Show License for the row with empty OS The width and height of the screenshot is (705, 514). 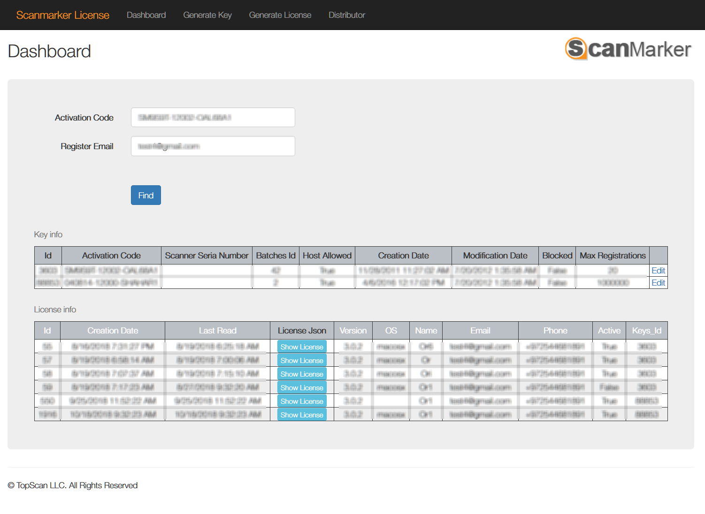302,401
